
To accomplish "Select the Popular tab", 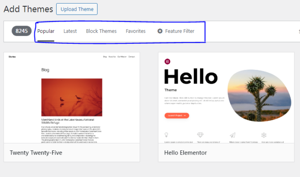I will 46,31.
